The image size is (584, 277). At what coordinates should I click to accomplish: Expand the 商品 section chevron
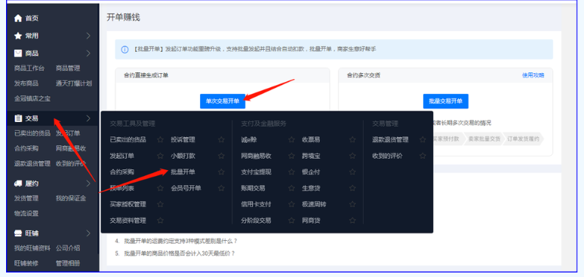88,53
